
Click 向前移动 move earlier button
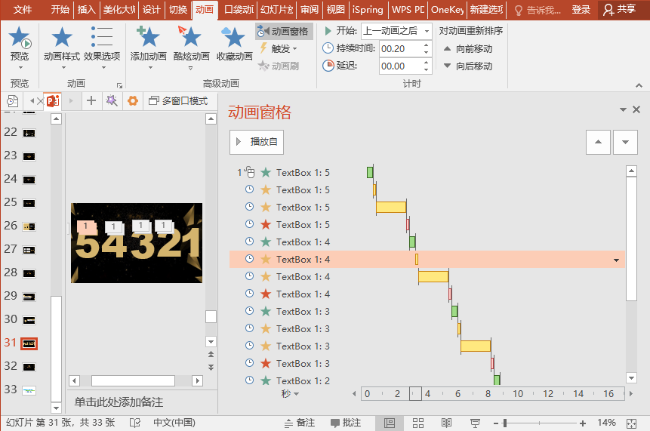468,49
